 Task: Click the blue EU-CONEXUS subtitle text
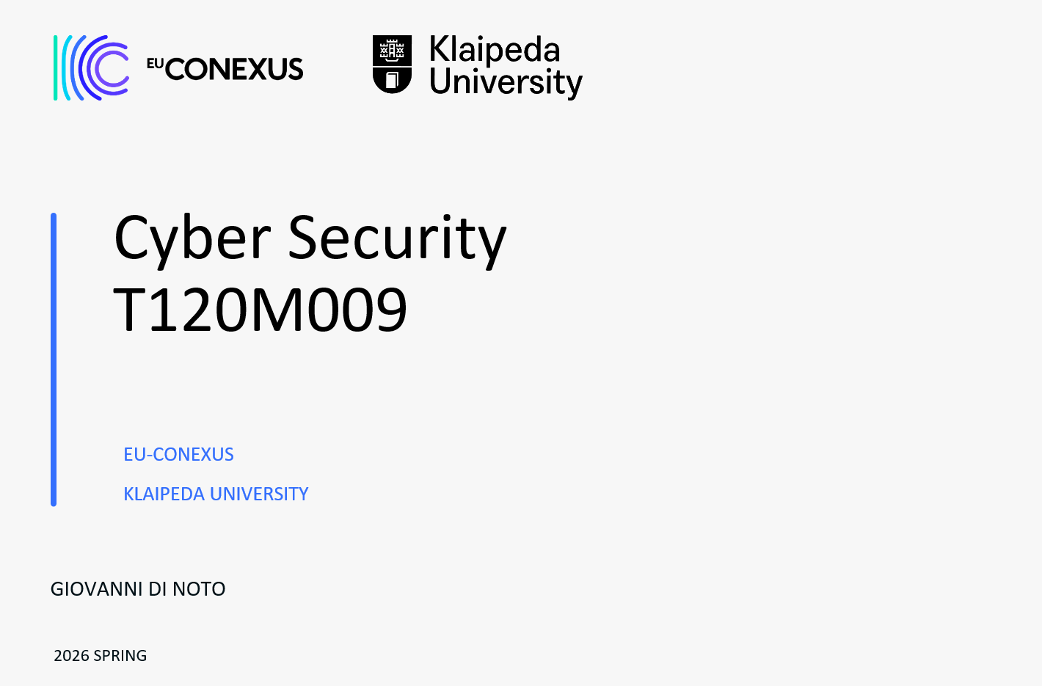coord(178,455)
